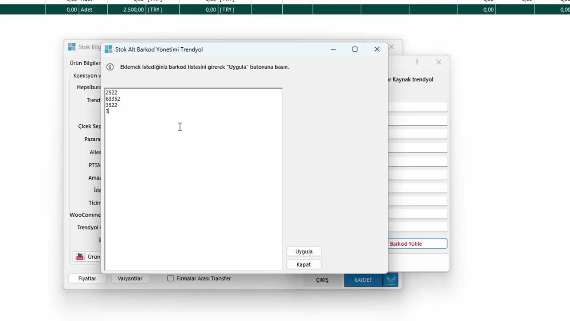Click the Alles label in Stok Bilgi window

point(95,152)
